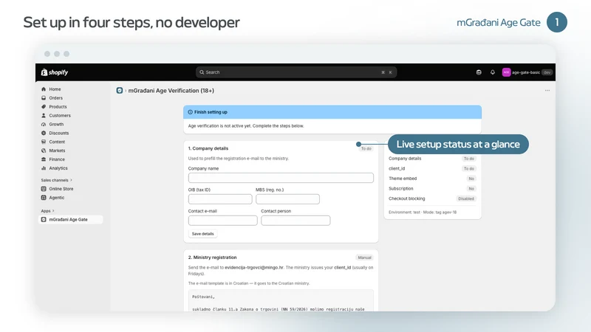Click the search magnifier icon
591x332 pixels.
(202, 72)
